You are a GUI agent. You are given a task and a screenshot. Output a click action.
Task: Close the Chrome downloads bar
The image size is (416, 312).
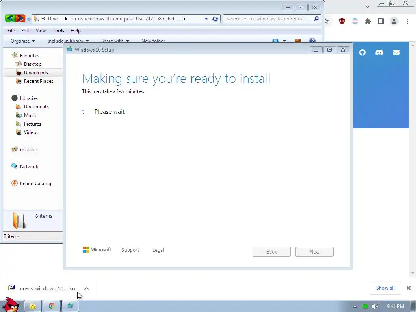[409, 288]
